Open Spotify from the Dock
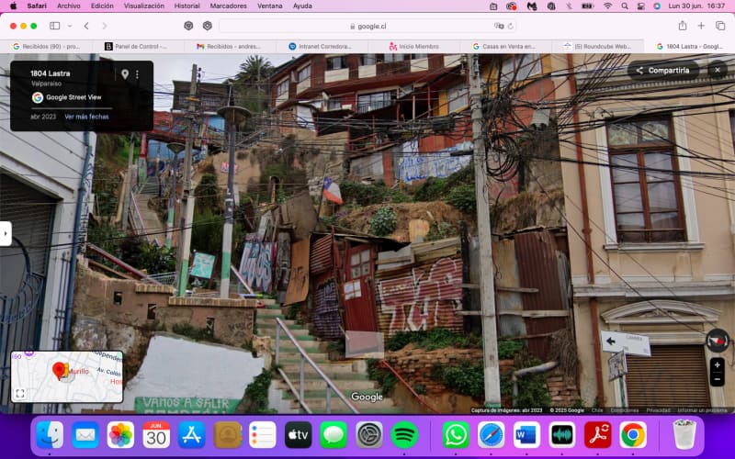This screenshot has height=459, width=735. (404, 435)
